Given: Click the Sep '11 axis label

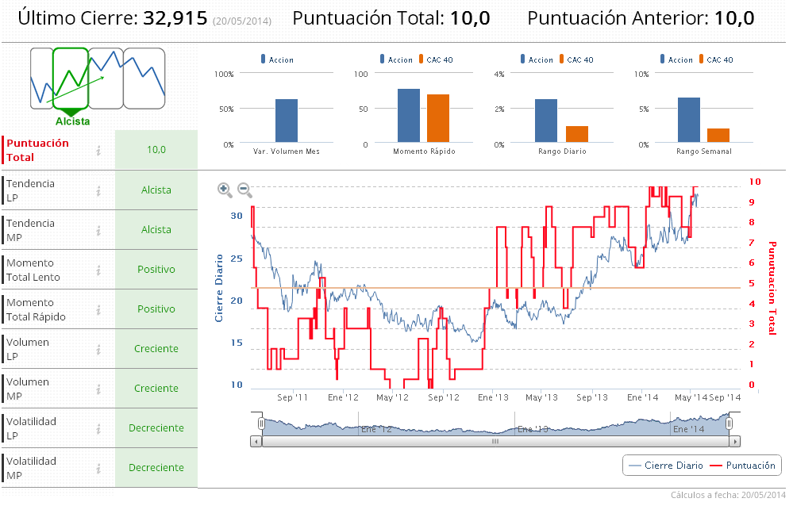Looking at the screenshot, I should pos(292,398).
